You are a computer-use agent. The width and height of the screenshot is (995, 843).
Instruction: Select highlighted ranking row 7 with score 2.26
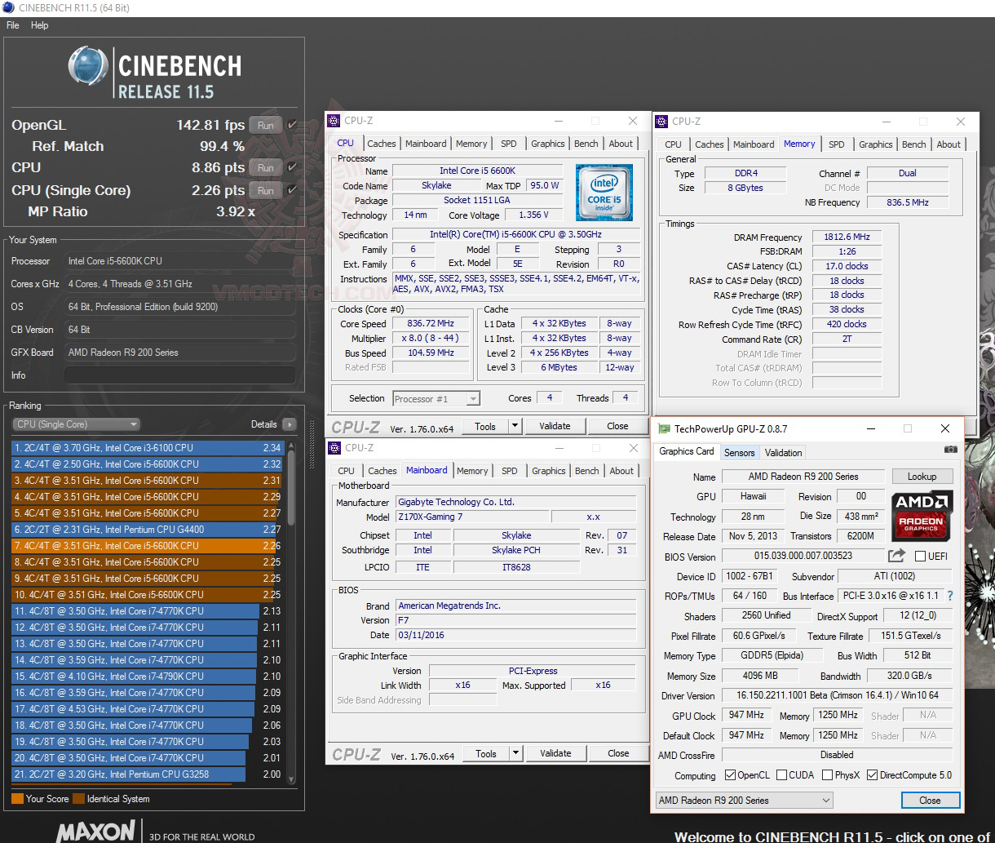point(148,546)
